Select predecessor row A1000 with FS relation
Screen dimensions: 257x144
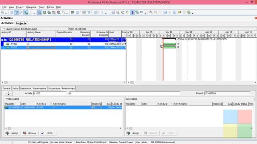[x=63, y=108]
